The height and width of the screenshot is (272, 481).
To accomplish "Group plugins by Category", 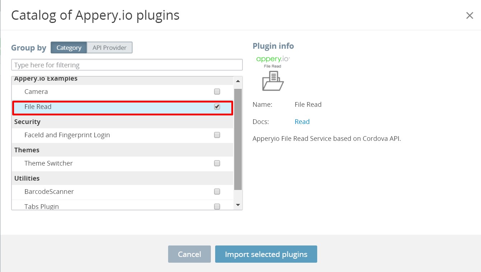I will tap(69, 48).
